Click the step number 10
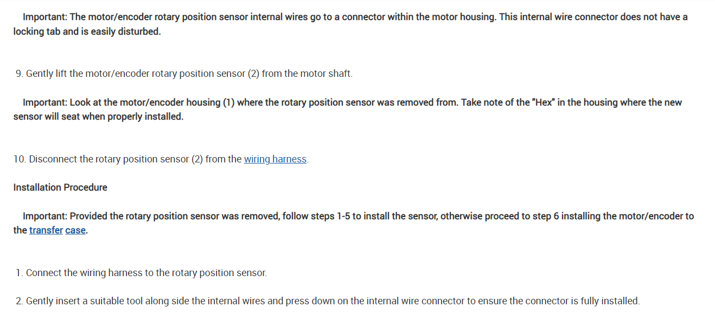This screenshot has height=327, width=715. pyautogui.click(x=19, y=159)
